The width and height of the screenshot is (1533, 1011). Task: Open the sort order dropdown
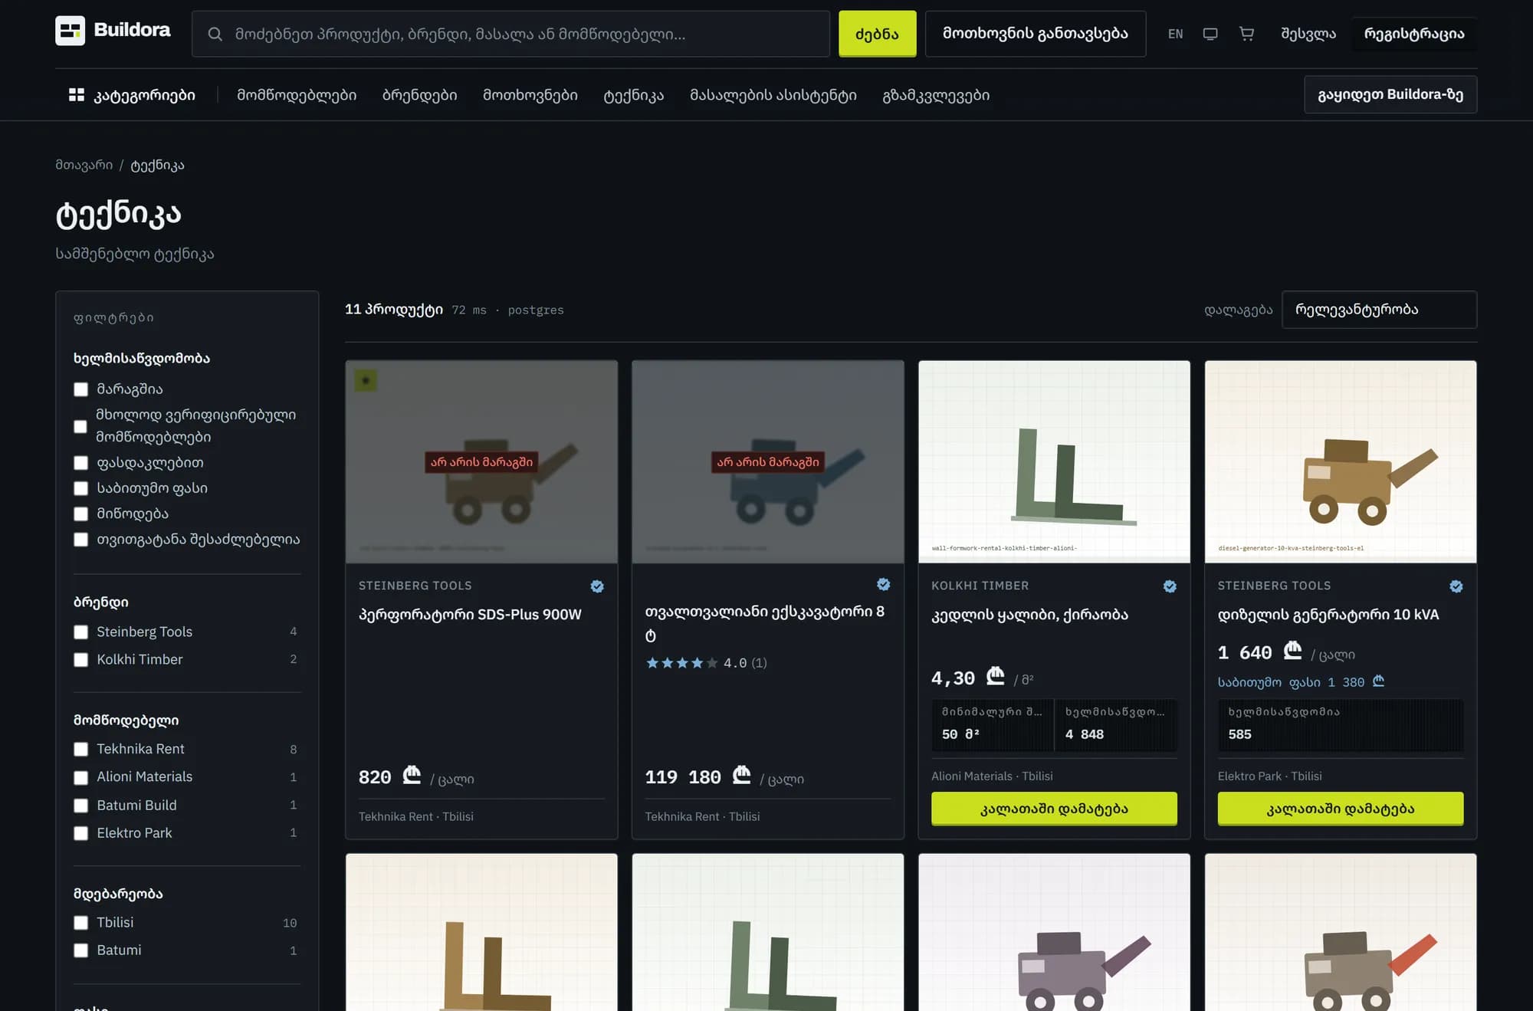(1379, 310)
